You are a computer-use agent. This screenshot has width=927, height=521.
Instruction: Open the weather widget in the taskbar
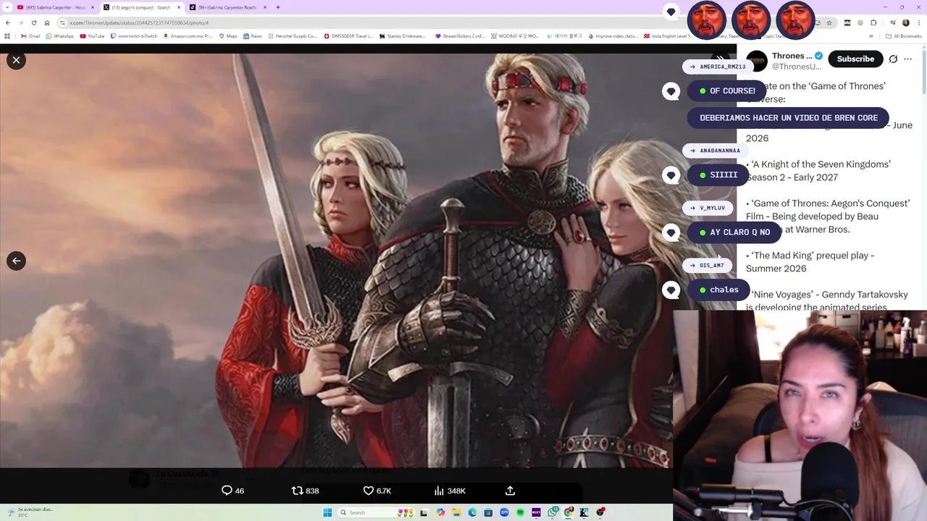29,512
